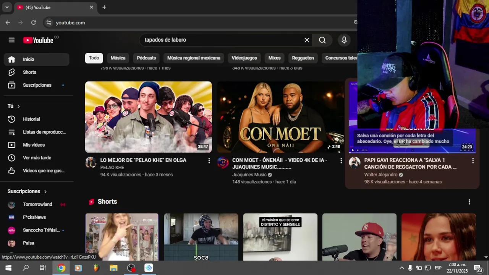This screenshot has width=489, height=275.
Task: Open the F*cksNews channel subscription
Action: (37, 217)
